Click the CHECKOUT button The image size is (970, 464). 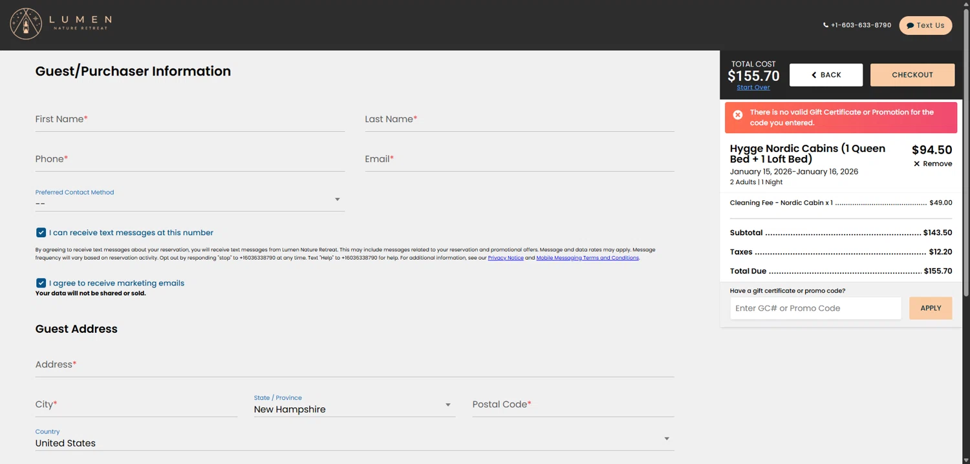click(x=912, y=75)
